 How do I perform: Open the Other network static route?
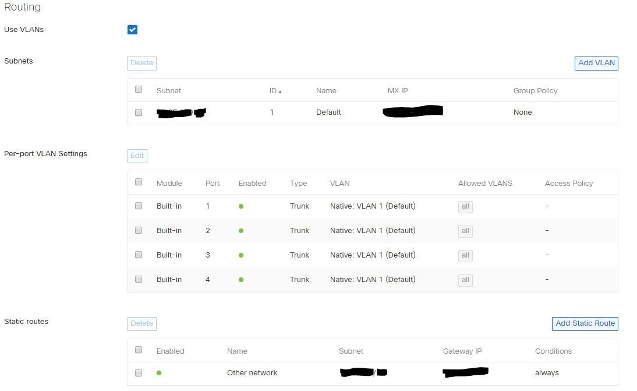click(252, 372)
